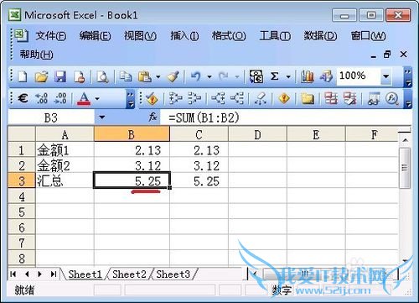Screen dimensions: 419x303
Task: Expand the AutoSum function dropdown
Action: 288,76
